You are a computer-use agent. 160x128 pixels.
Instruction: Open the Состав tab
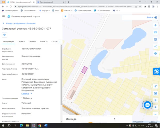click(54, 41)
